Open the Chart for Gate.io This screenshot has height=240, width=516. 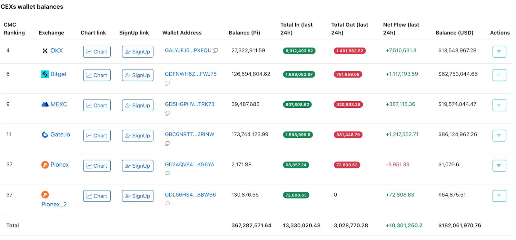click(x=97, y=135)
